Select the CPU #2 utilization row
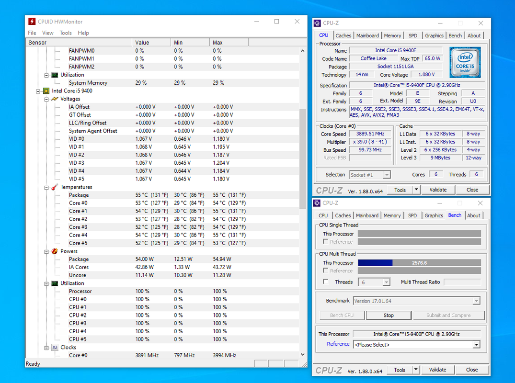 click(162, 315)
